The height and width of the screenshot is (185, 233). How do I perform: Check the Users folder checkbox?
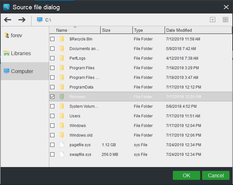tap(52, 116)
